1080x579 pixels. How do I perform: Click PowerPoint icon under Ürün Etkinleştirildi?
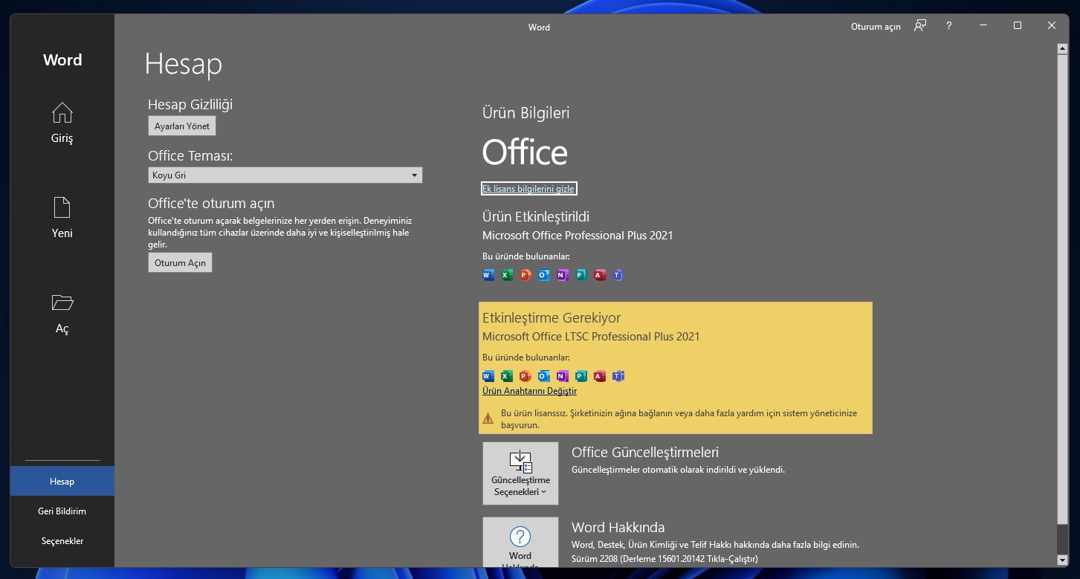(526, 275)
